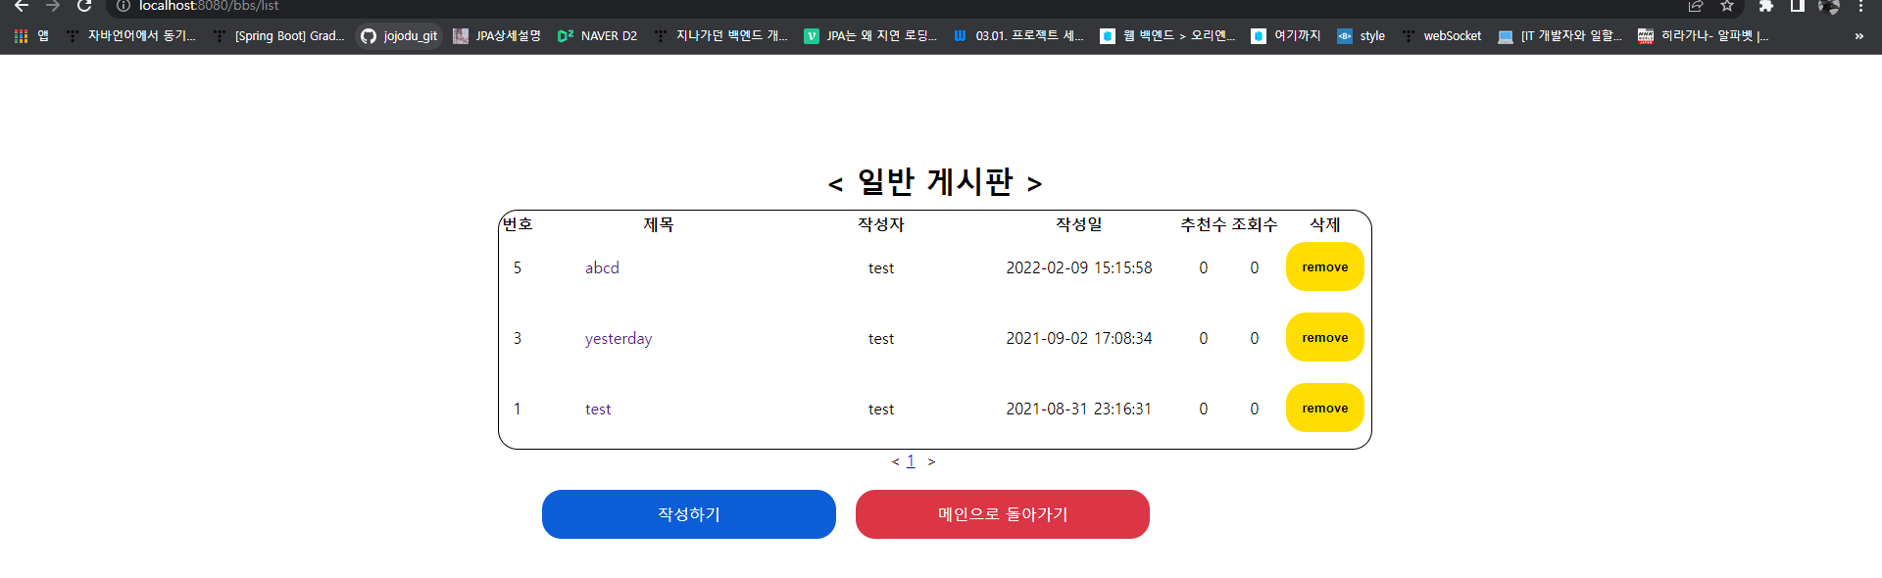This screenshot has height=578, width=1882.
Task: Click the 일반 게시판 heading
Action: 935,181
